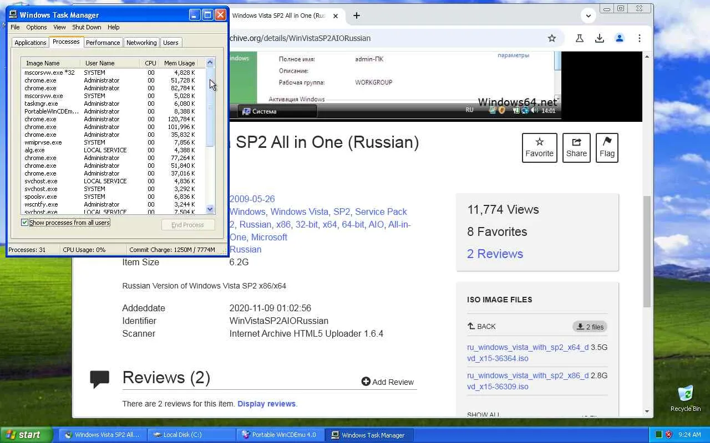Switch to the Users tab
The image size is (710, 443).
click(x=171, y=43)
